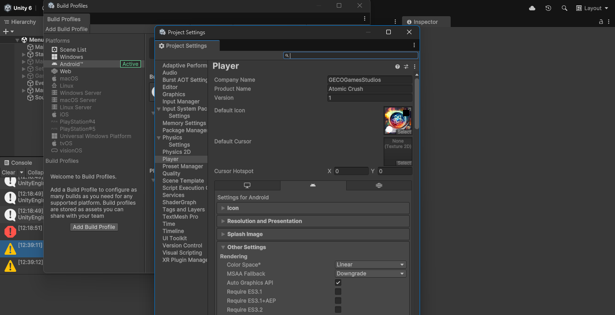Clear the Console log

click(9, 172)
